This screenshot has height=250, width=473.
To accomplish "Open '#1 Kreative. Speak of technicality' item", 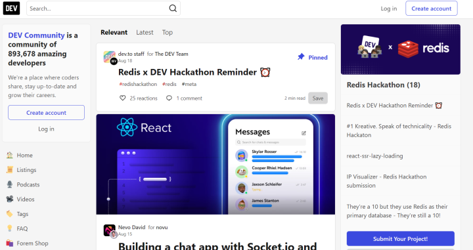I will (399, 131).
